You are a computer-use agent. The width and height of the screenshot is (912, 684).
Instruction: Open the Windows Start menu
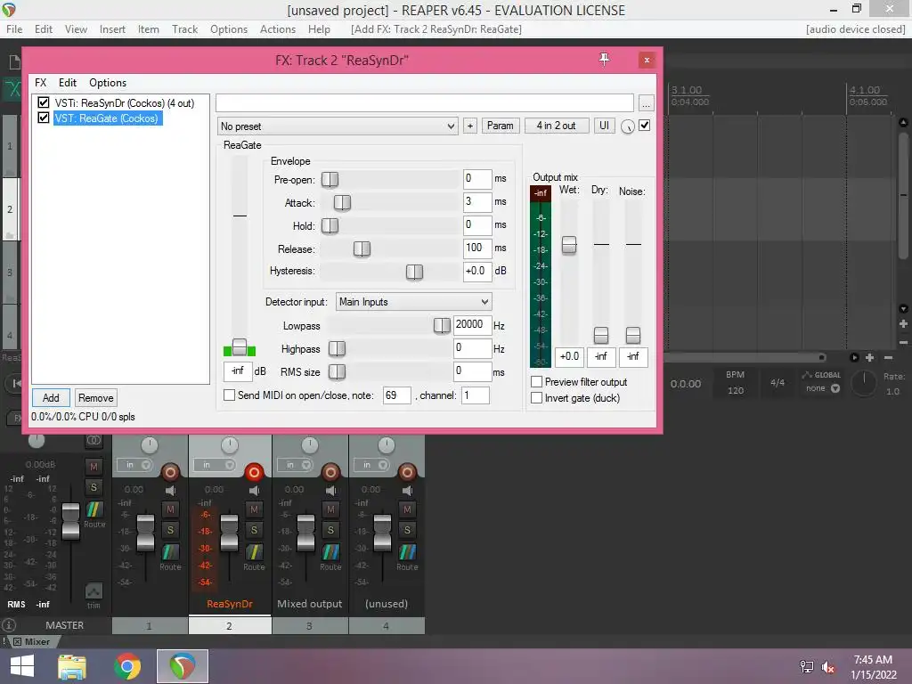click(22, 666)
